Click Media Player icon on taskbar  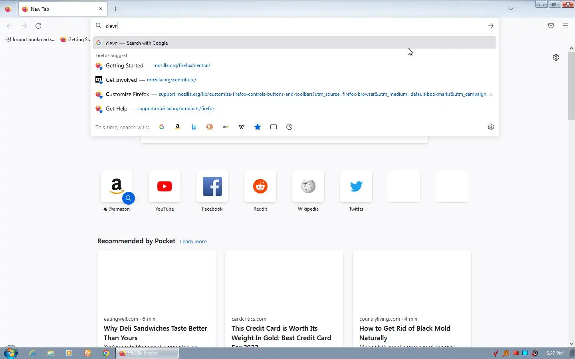coord(69,353)
